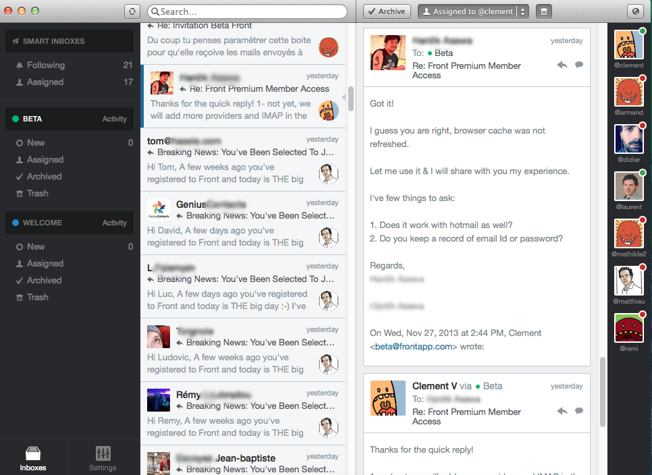The image size is (652, 475).
Task: Select teammate @laurent avatar
Action: click(x=629, y=186)
